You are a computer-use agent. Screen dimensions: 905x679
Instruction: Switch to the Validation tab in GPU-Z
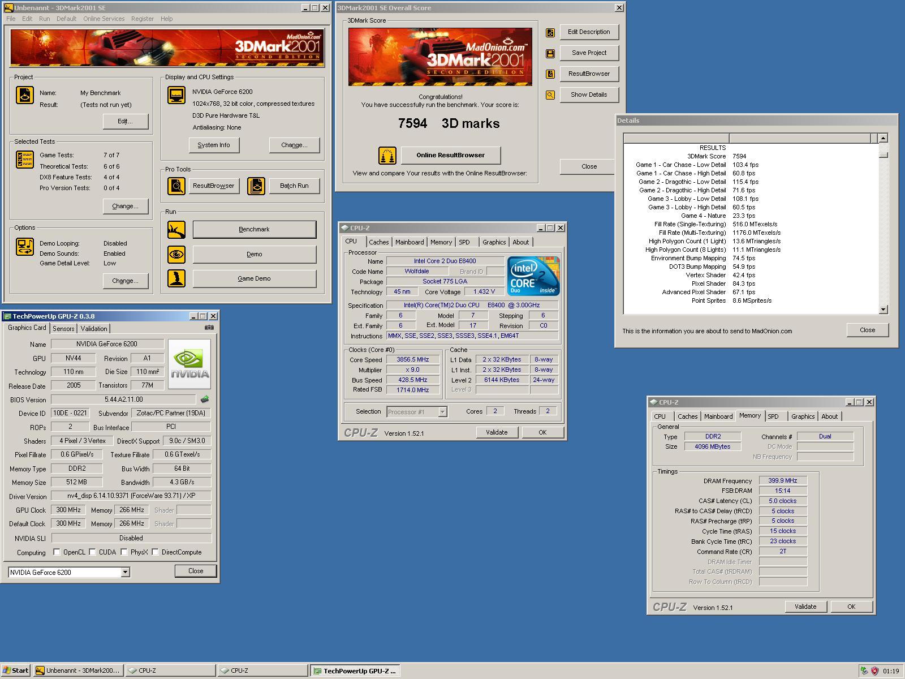(x=94, y=329)
